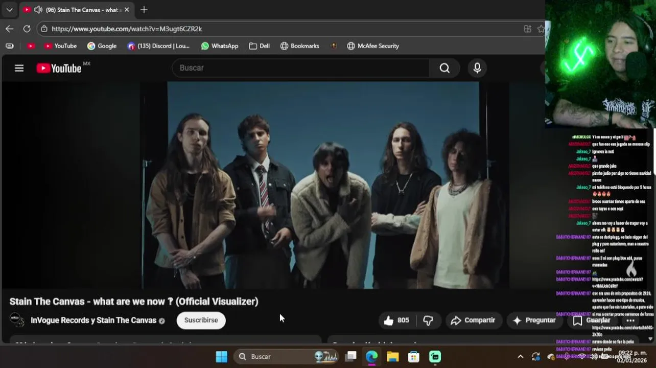Save the video with Guardar
The width and height of the screenshot is (656, 368).
(592, 320)
